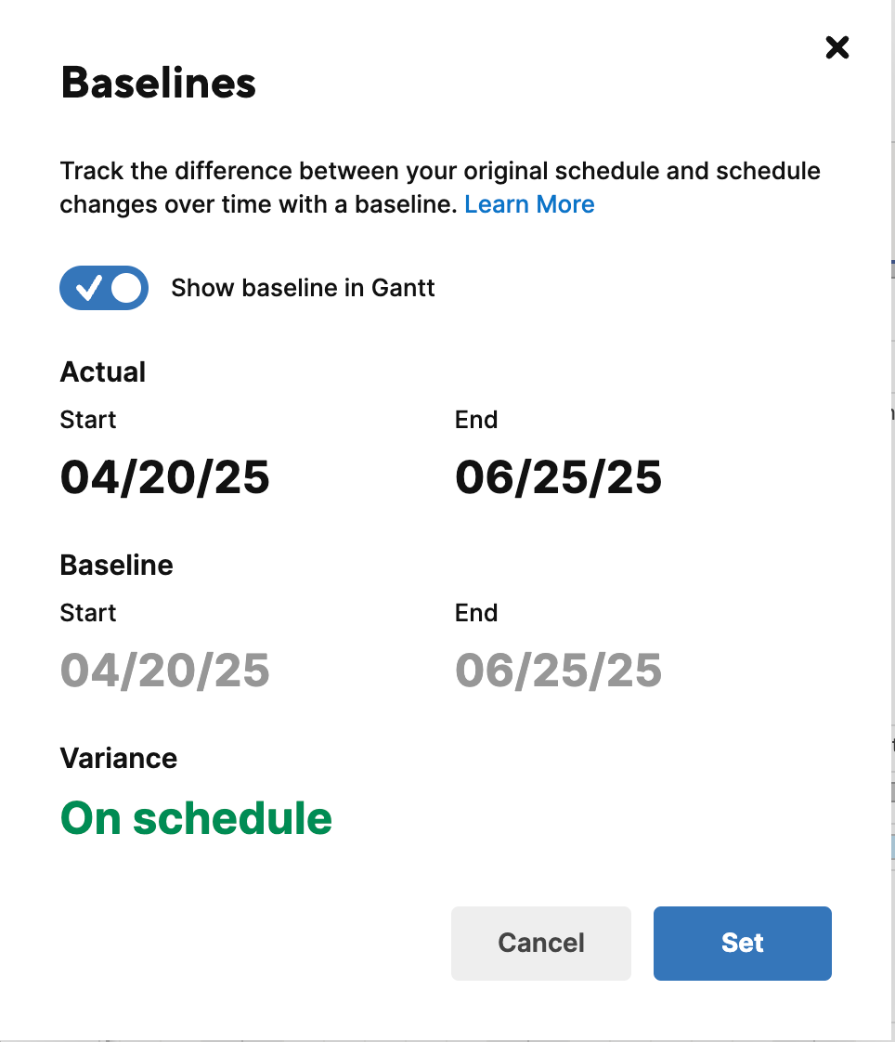895x1042 pixels.
Task: Close the Baselines dialog with the X
Action: [x=837, y=47]
